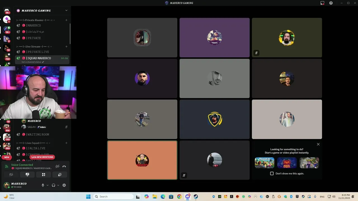Add channel to Lives Squad category

[x=66, y=143]
